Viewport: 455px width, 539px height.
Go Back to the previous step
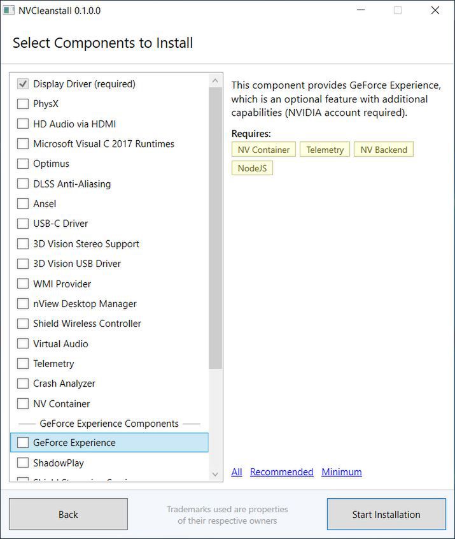[68, 514]
